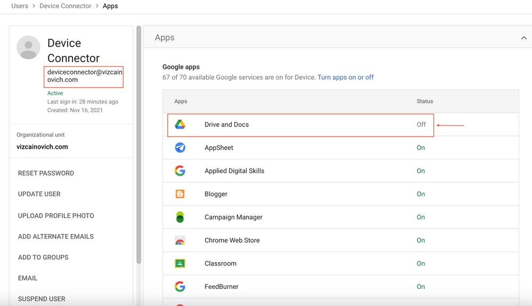This screenshot has width=532, height=306.
Task: Click the On status for Blogger
Action: [x=421, y=194]
